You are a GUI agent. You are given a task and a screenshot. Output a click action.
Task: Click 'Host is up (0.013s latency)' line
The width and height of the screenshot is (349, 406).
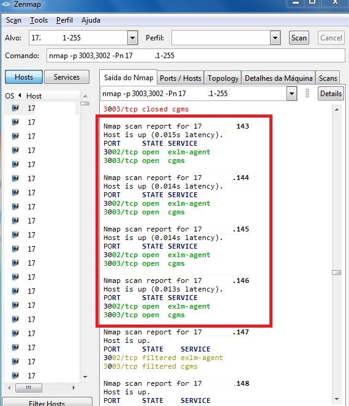pos(163,289)
